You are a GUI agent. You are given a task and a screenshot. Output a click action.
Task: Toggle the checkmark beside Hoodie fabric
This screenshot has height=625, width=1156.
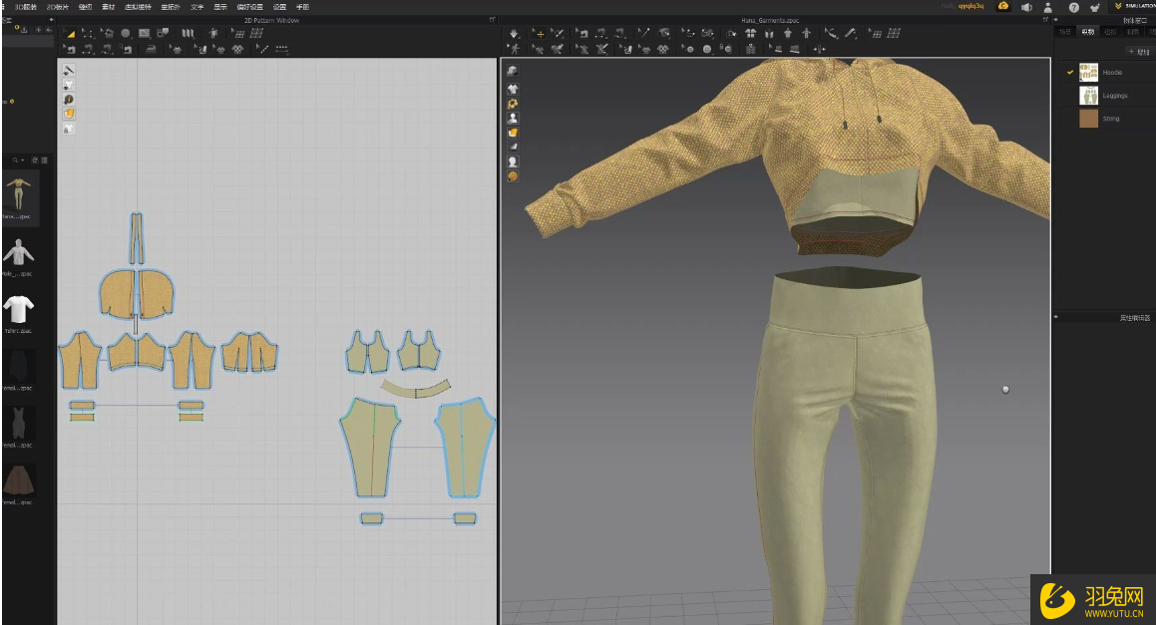click(1069, 73)
